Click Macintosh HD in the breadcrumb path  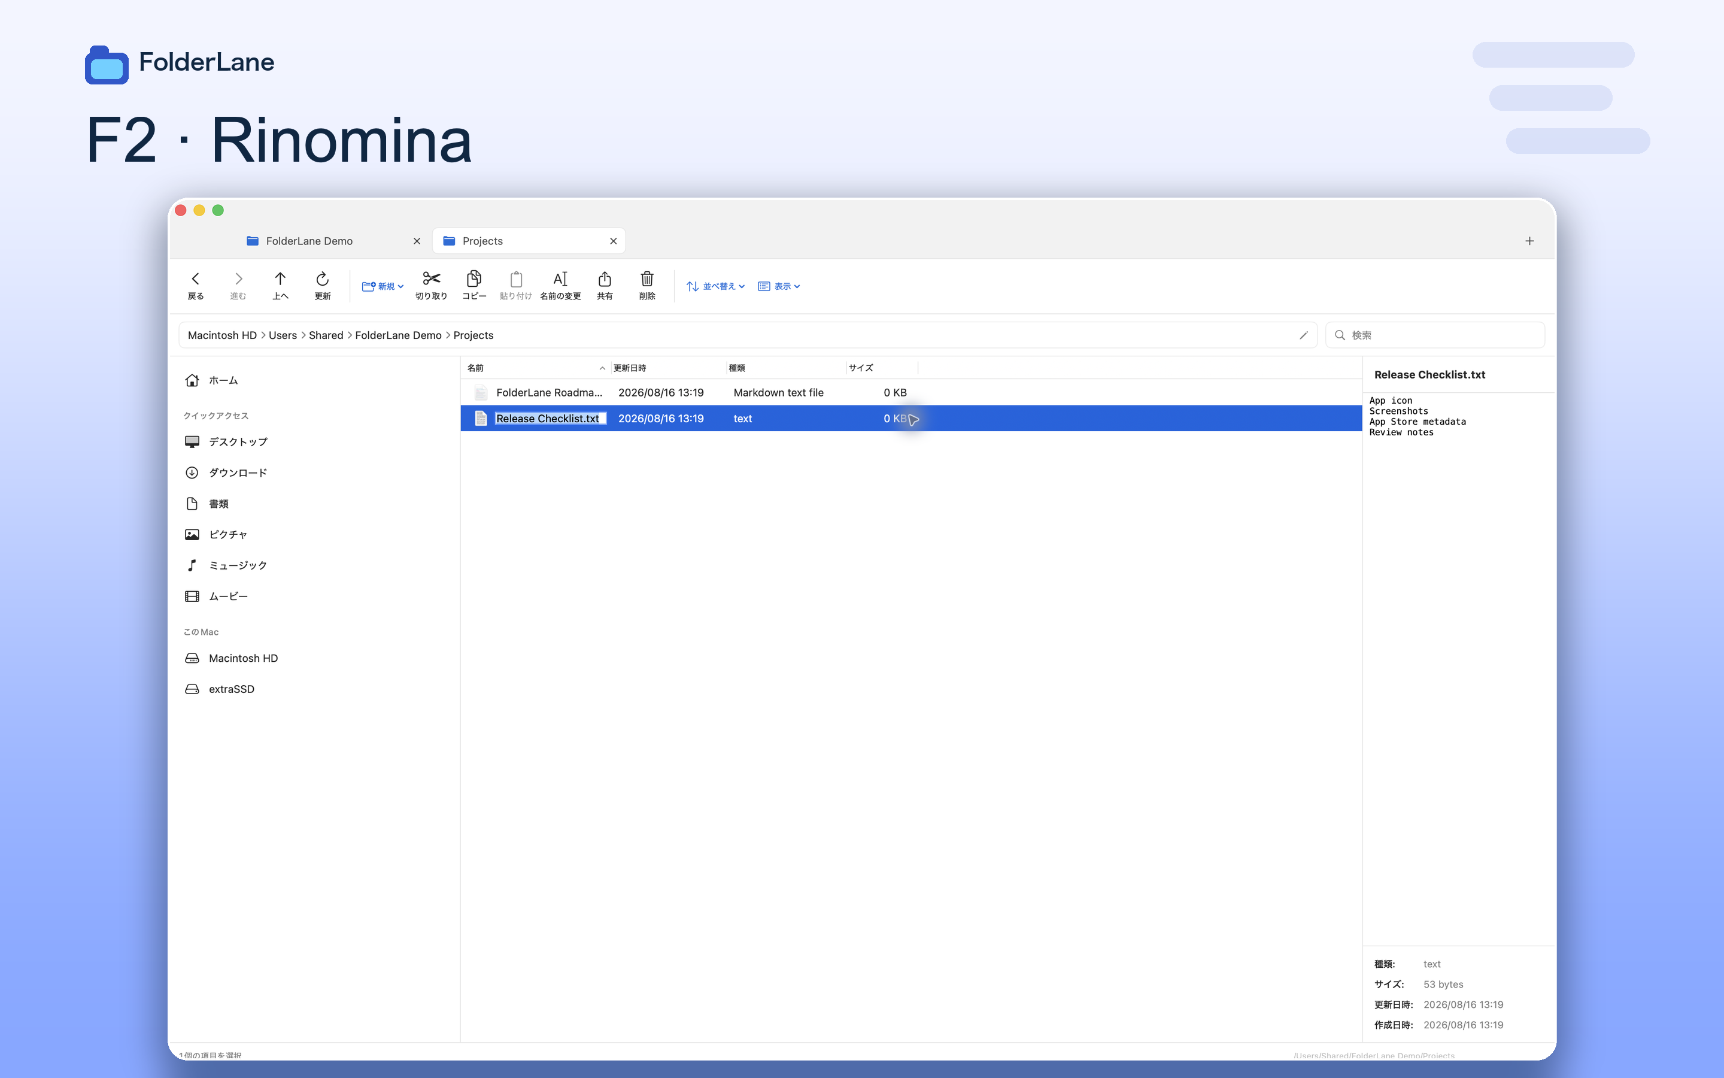pyautogui.click(x=222, y=335)
